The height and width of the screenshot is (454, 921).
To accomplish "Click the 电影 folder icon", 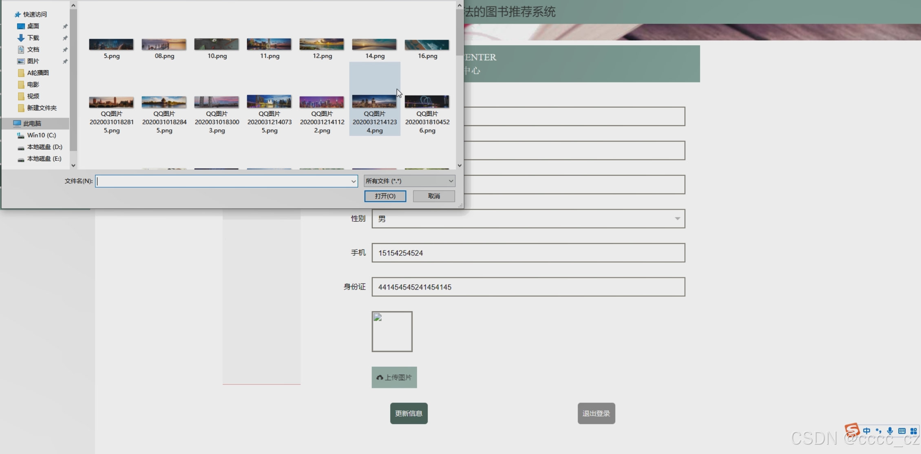I will point(21,84).
